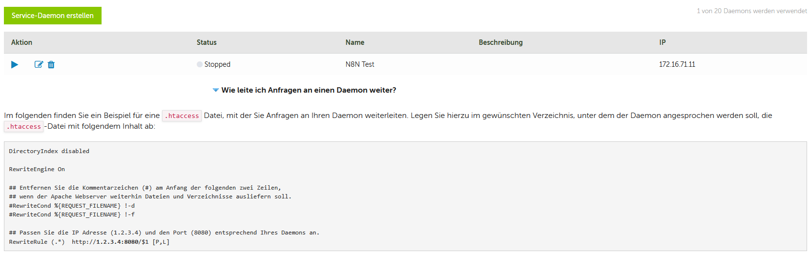The height and width of the screenshot is (254, 810).
Task: Click the '1 von 20 Daemons' usage text
Action: tap(751, 11)
